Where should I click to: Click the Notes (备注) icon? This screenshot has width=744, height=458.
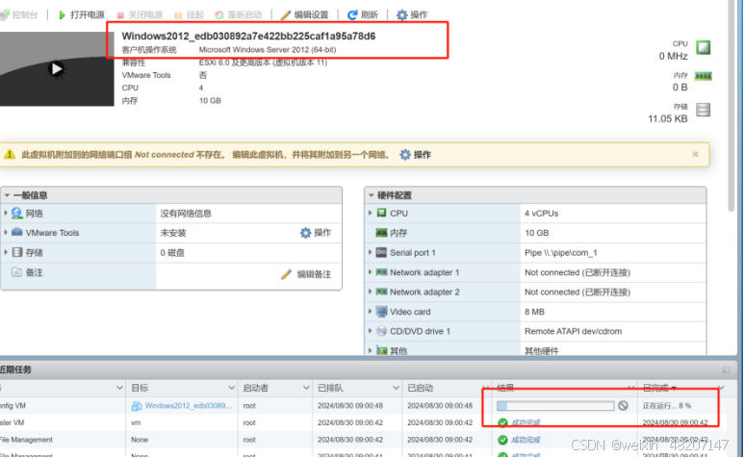[x=16, y=272]
